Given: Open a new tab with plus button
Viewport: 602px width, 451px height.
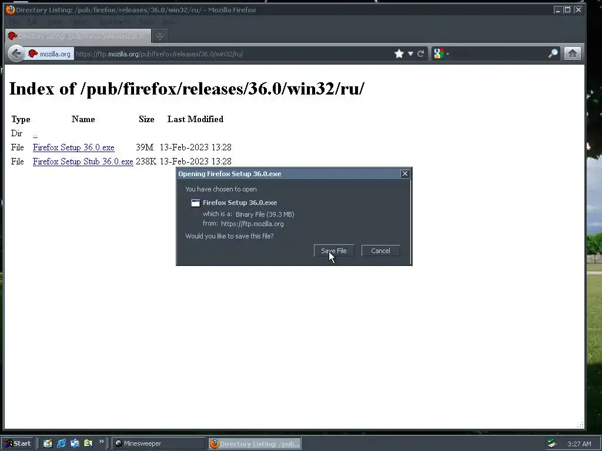Looking at the screenshot, I should pos(160,36).
